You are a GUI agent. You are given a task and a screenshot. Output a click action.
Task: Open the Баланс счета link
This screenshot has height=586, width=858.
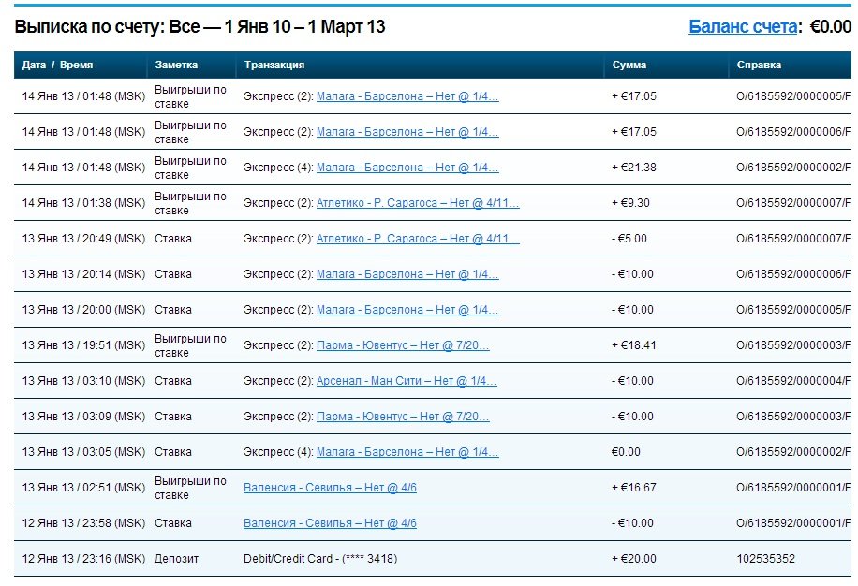coord(743,26)
